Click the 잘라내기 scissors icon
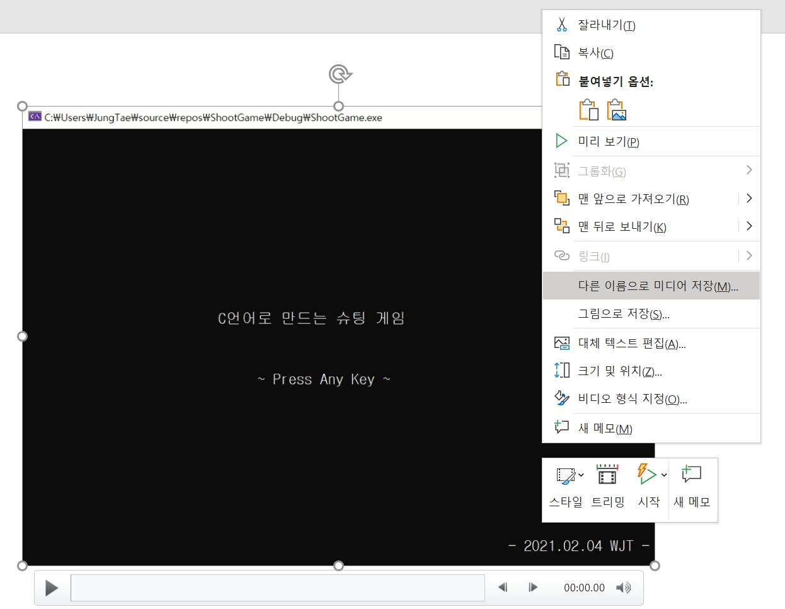Image resolution: width=785 pixels, height=609 pixels. pyautogui.click(x=561, y=25)
